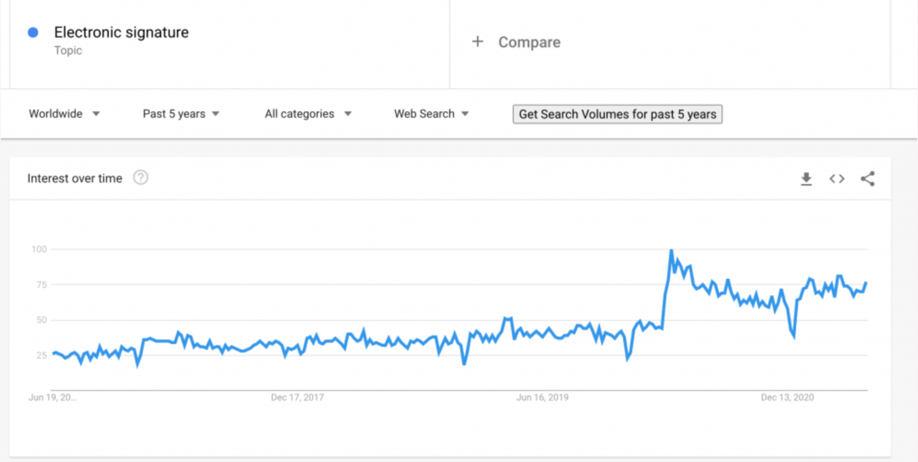Select the Electronic signature search term
The height and width of the screenshot is (462, 918).
tap(121, 33)
